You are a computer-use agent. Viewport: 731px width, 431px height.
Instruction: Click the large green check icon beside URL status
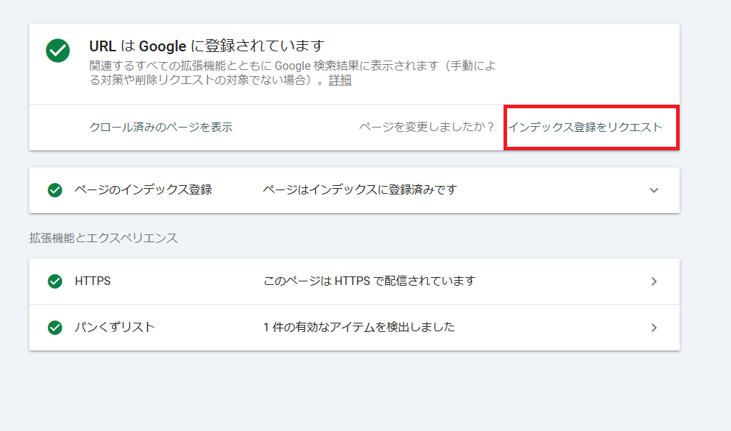58,51
